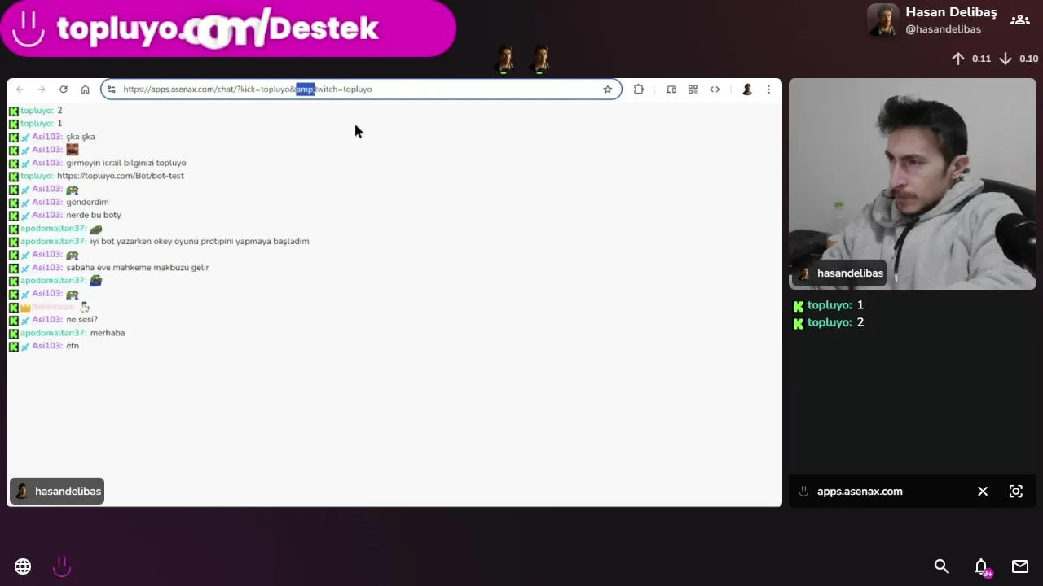1043x586 pixels.
Task: Click the pink topluyo logo at bottom
Action: pos(62,566)
